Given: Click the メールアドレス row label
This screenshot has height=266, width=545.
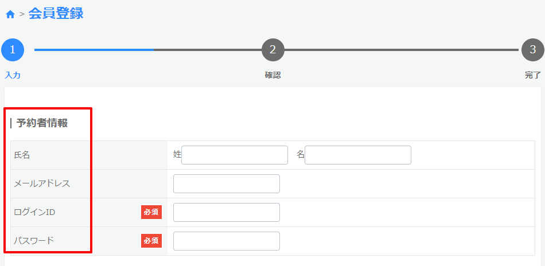Looking at the screenshot, I should pyautogui.click(x=42, y=183).
